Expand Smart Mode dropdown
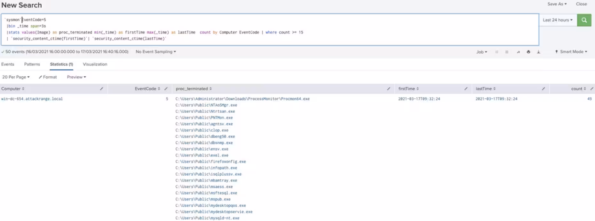This screenshot has height=221, width=595. 571,52
